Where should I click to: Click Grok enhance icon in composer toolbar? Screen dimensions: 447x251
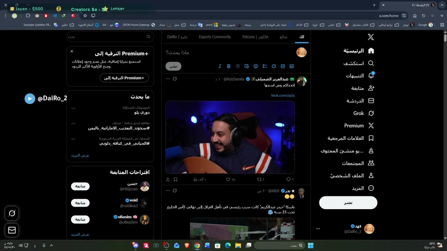coord(274,66)
